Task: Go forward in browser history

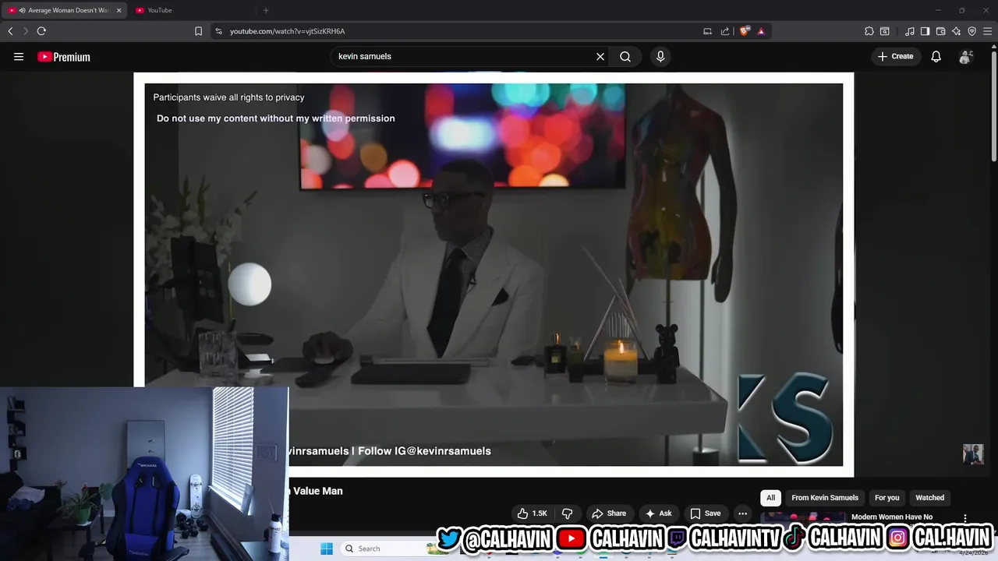Action: pyautogui.click(x=25, y=31)
